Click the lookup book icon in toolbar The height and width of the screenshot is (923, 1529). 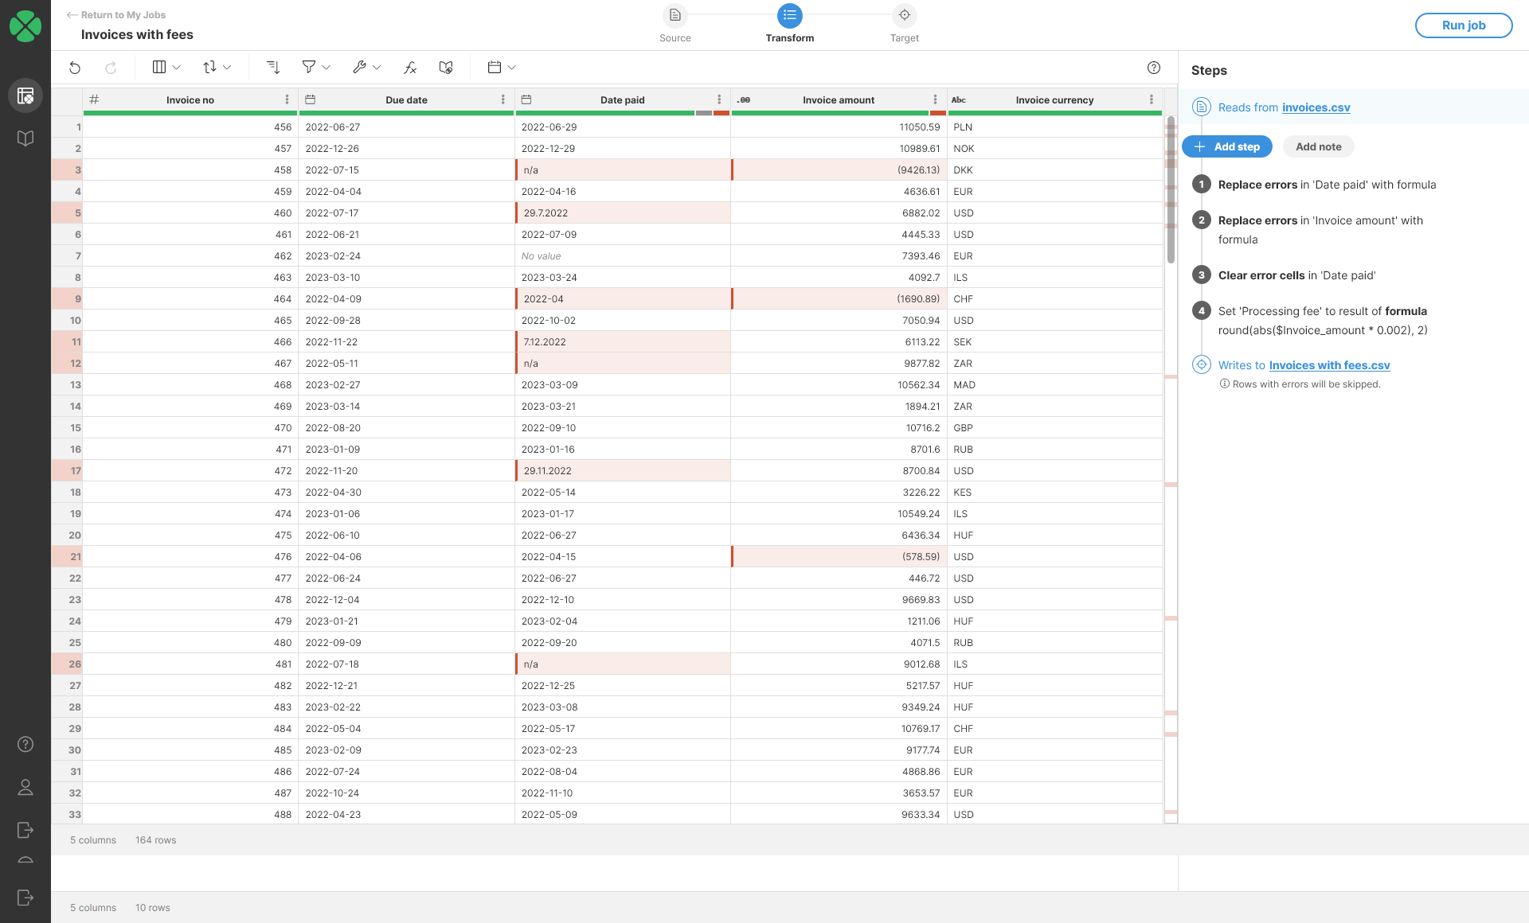[446, 68]
